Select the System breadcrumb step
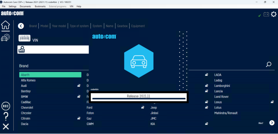278x134 pixels. click(x=97, y=26)
